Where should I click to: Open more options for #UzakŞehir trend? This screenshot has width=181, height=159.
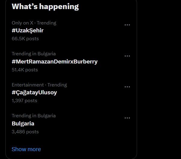pyautogui.click(x=127, y=25)
